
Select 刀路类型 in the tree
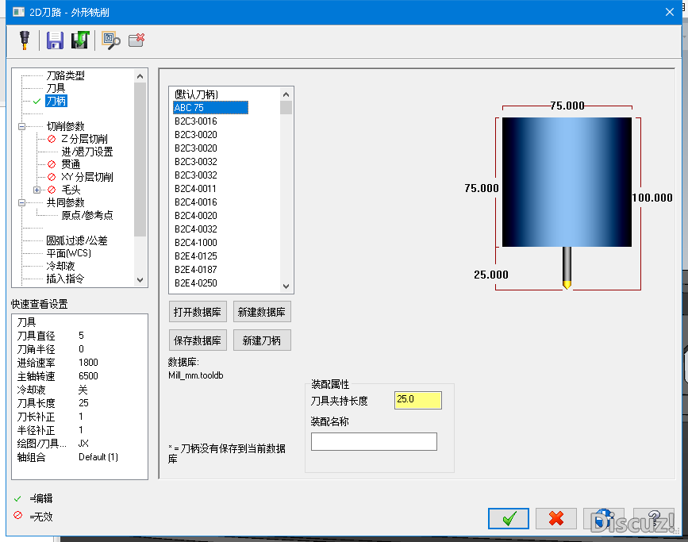65,75
